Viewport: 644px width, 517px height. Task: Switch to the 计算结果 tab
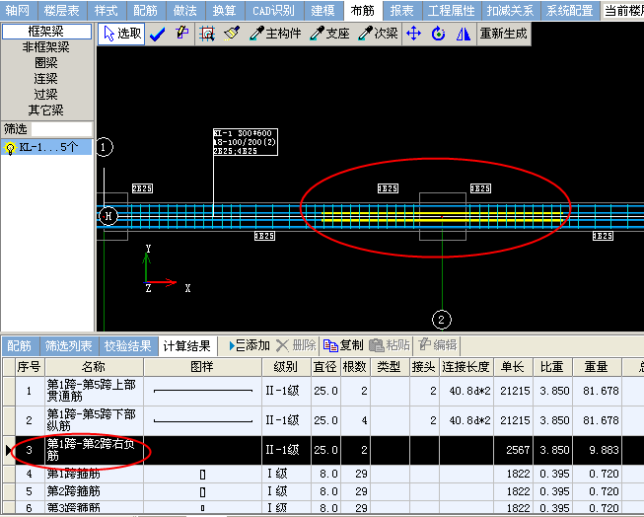point(186,345)
